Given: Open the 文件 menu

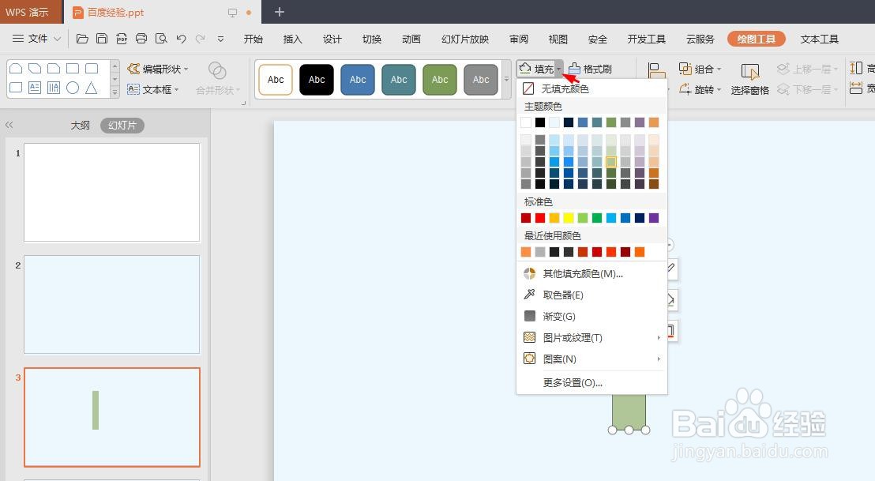Looking at the screenshot, I should pos(37,39).
